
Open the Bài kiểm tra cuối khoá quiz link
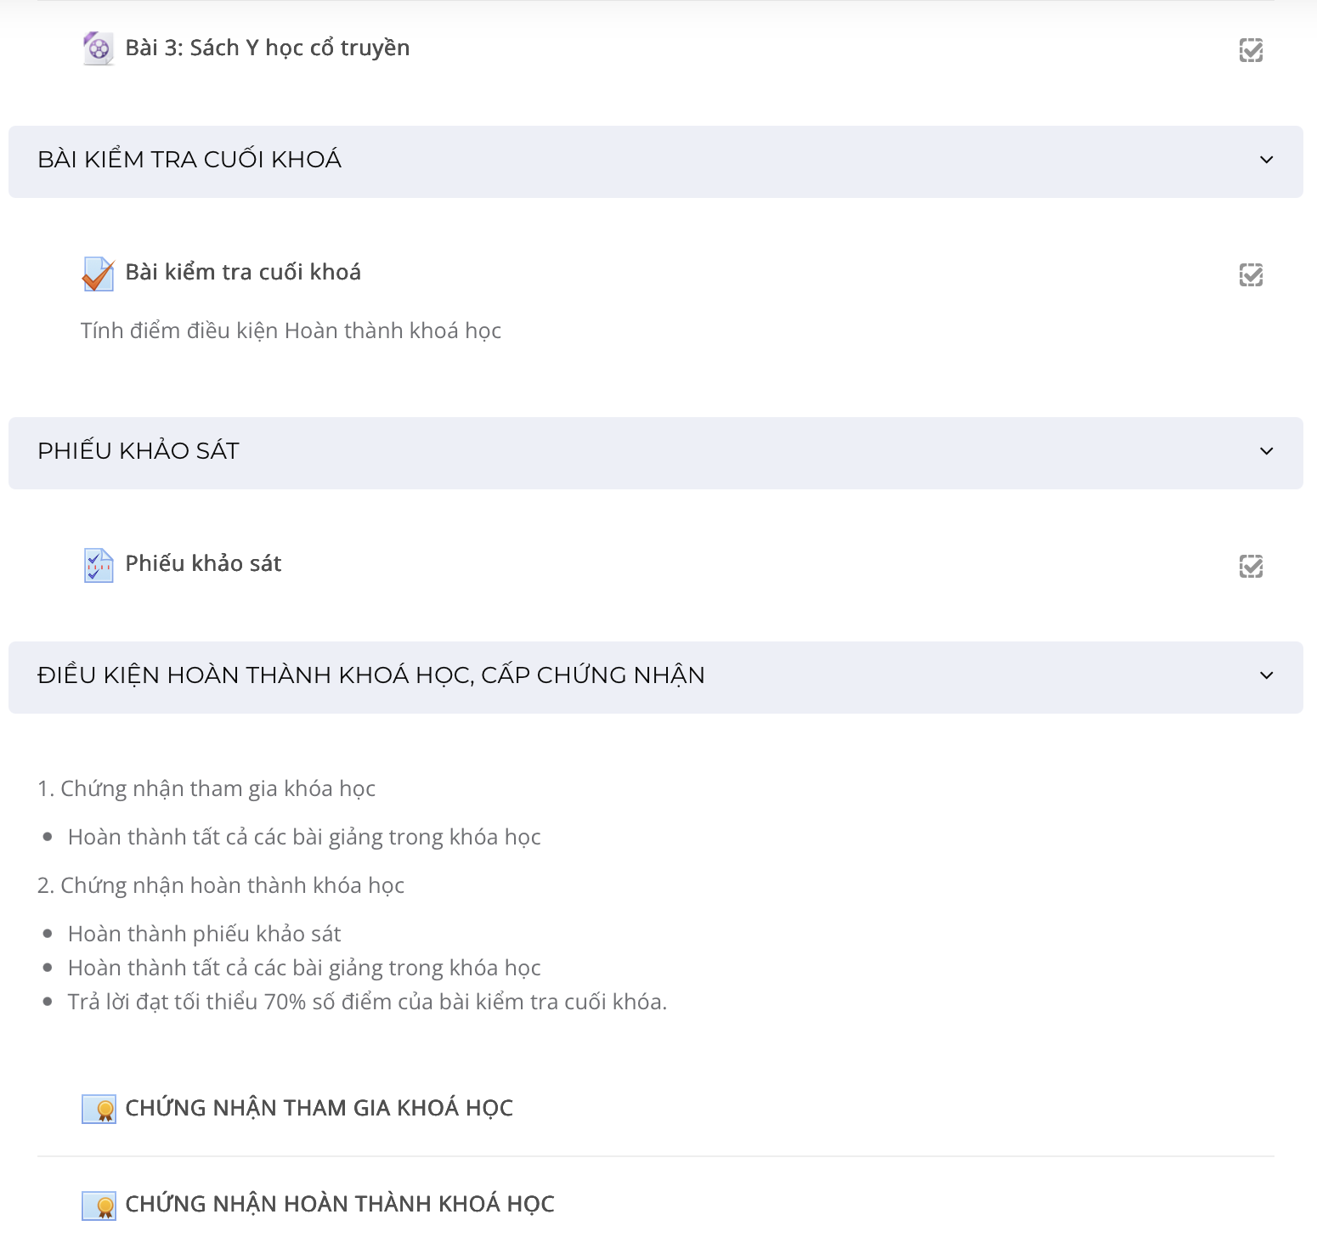[243, 272]
